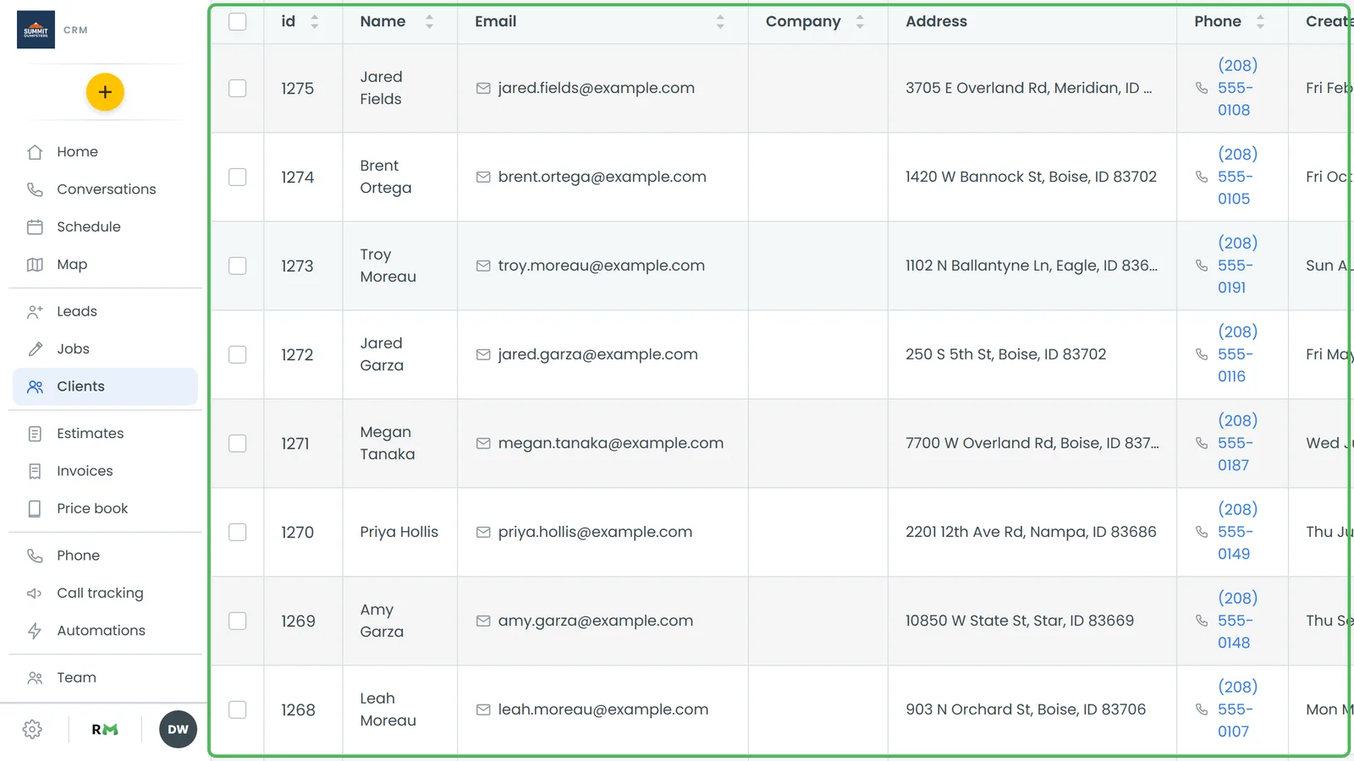1354x761 pixels.
Task: Click the envelope icon for brent.ortega@example.com
Action: (x=483, y=177)
